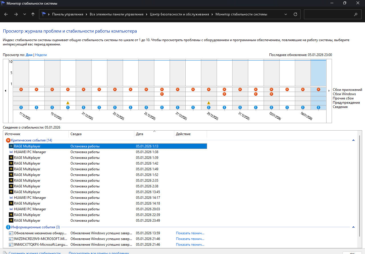
Task: Open the address bar previous locations dropdown
Action: pos(286,14)
